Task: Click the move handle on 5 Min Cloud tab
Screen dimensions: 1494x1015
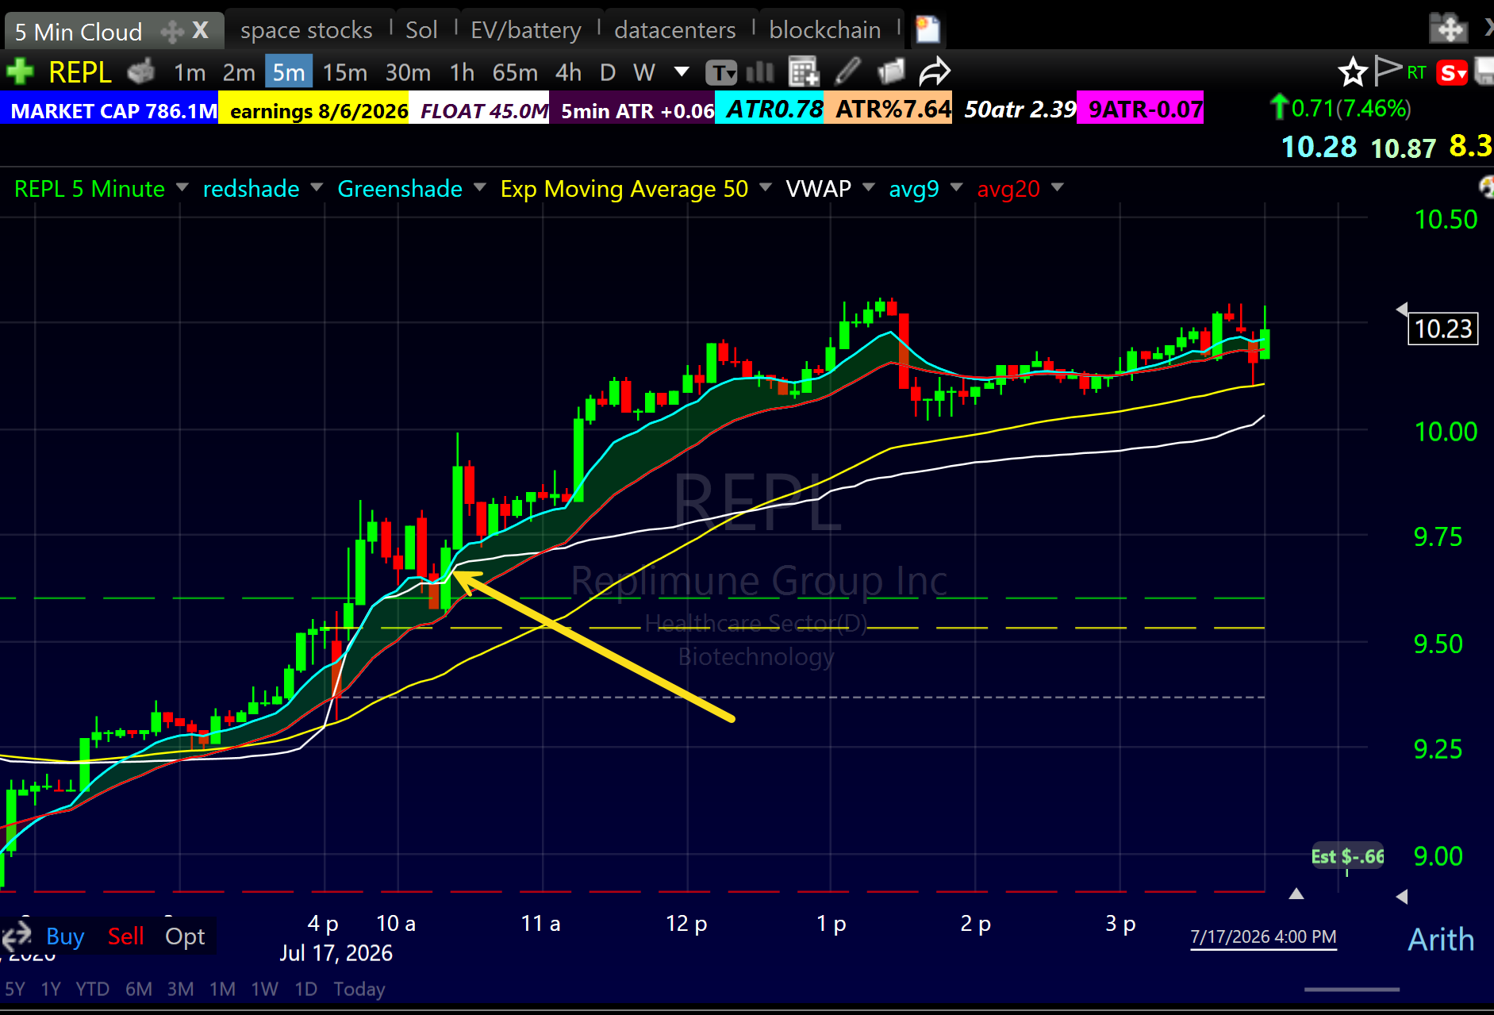Action: (171, 32)
